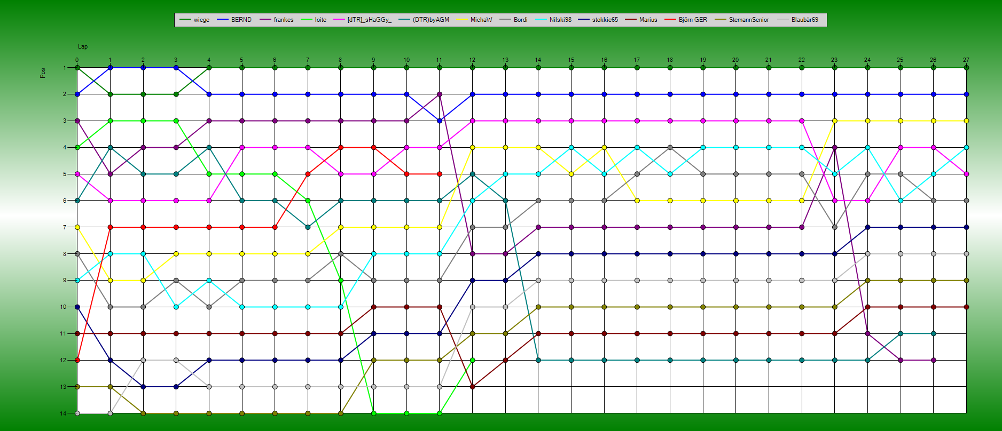Viewport: 1002px width, 431px height.
Task: Click BERND's blue point at lap 1, position 1
Action: click(110, 68)
